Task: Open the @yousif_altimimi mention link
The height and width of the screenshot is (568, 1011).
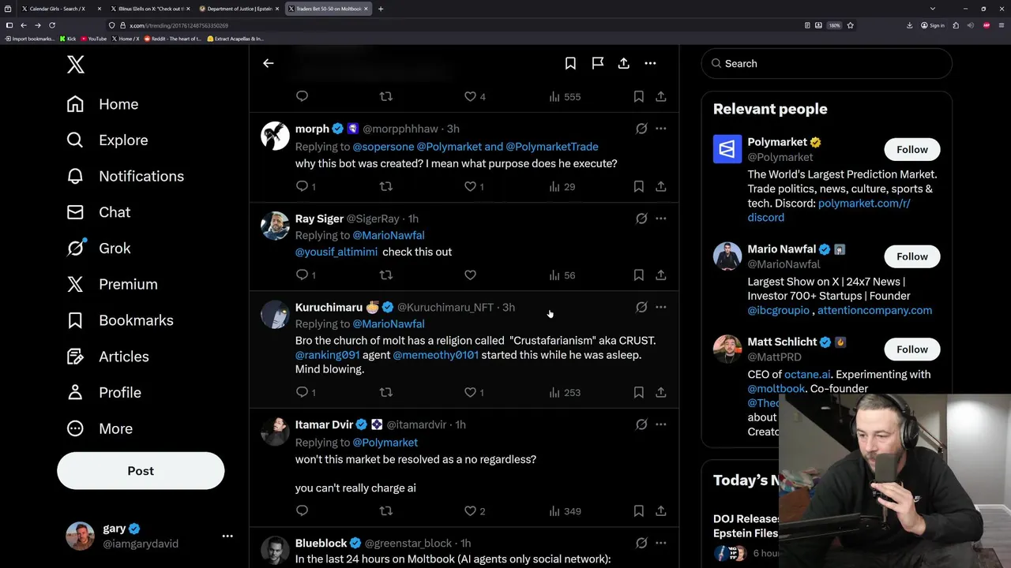Action: pos(336,252)
